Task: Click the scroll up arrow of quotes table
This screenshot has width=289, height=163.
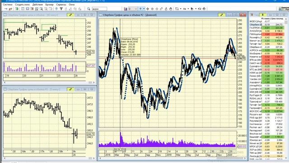Action: [x=286, y=19]
